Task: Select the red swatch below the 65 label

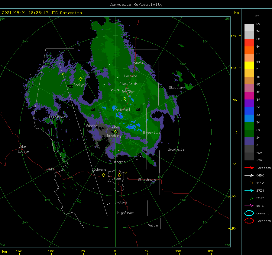Action: (249, 43)
